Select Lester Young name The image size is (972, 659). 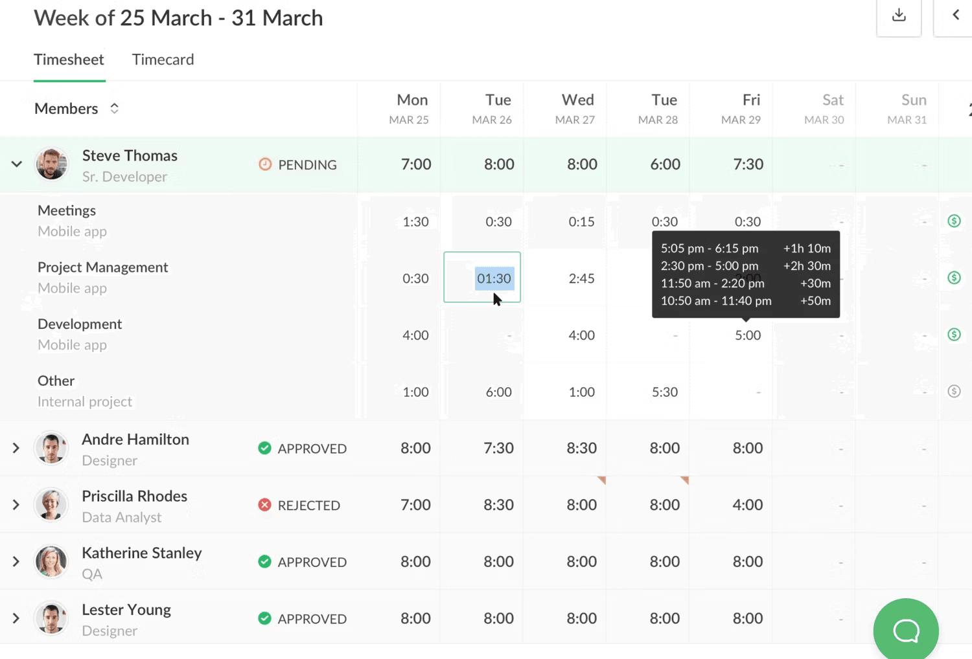tap(126, 610)
